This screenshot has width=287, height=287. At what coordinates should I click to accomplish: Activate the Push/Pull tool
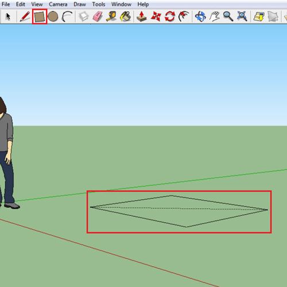click(142, 17)
